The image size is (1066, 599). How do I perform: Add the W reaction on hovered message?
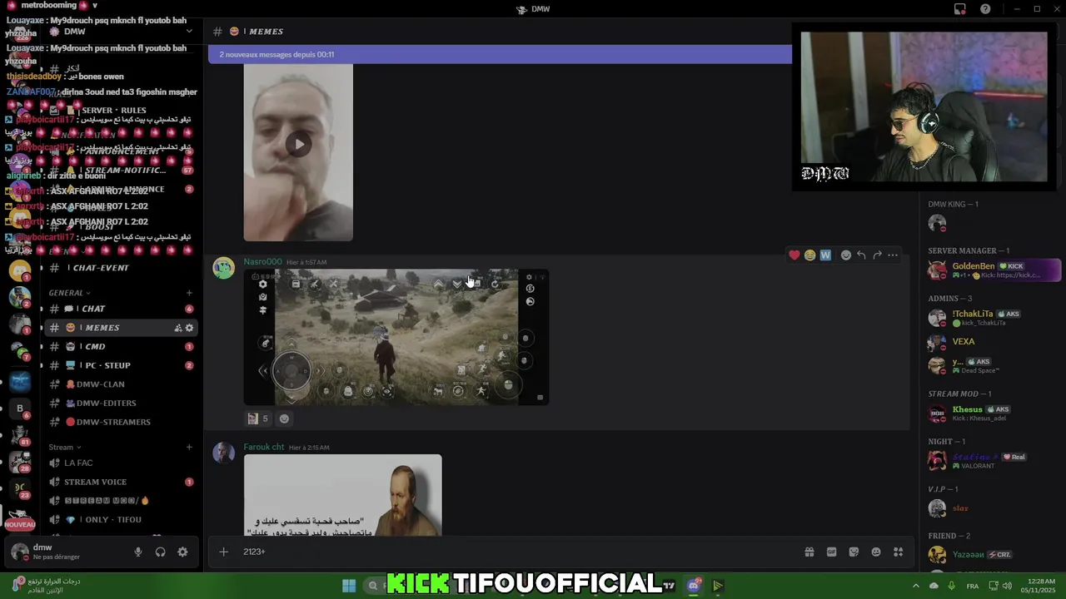coord(825,255)
